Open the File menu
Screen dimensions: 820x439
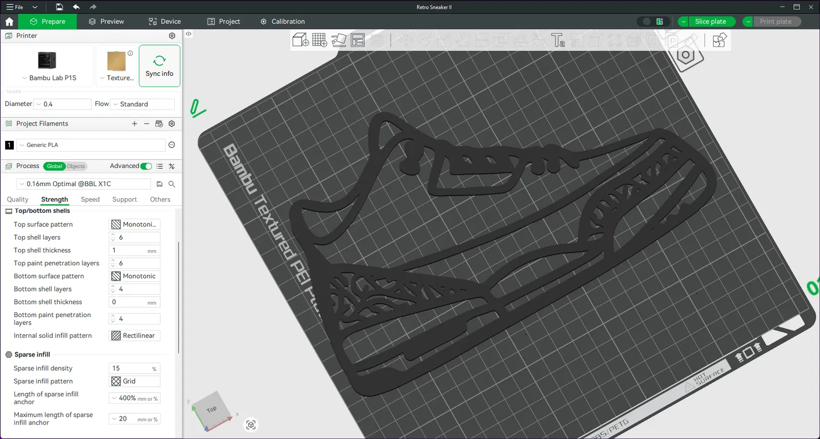click(x=15, y=7)
